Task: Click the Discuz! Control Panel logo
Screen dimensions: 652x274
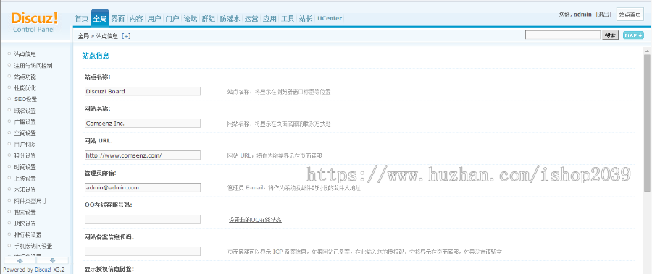Action: coord(35,22)
